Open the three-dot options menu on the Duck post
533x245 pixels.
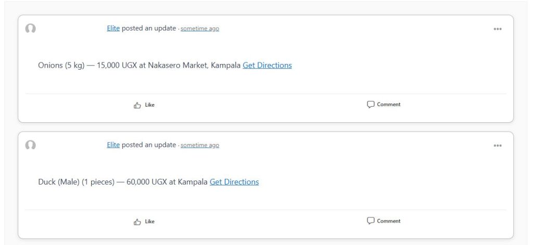(497, 146)
